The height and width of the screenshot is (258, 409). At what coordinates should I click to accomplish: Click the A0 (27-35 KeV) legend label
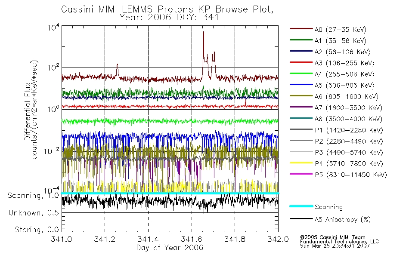pos(340,29)
